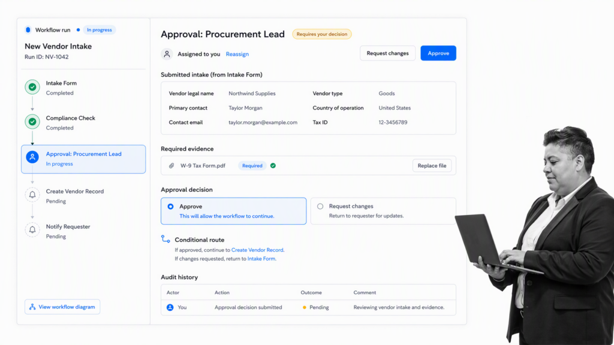614x345 pixels.
Task: Click the Goods vendor type value
Action: 387,93
